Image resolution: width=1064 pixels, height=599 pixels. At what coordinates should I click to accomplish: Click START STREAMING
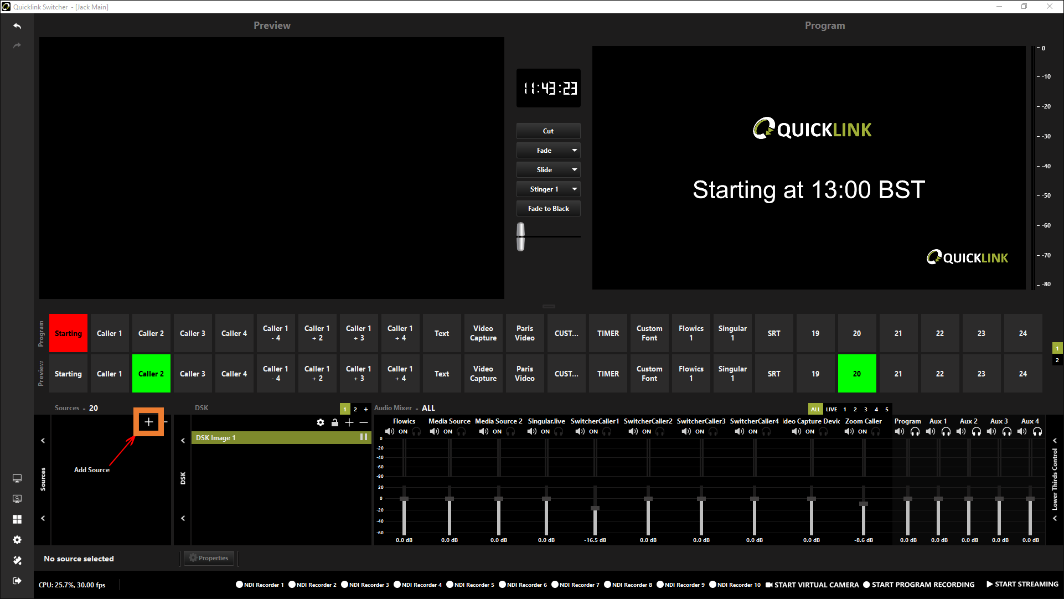[x=1022, y=585]
